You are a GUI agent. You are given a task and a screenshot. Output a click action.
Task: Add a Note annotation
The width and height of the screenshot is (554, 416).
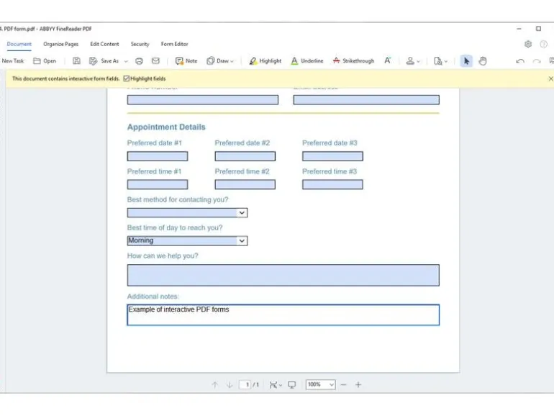(186, 60)
